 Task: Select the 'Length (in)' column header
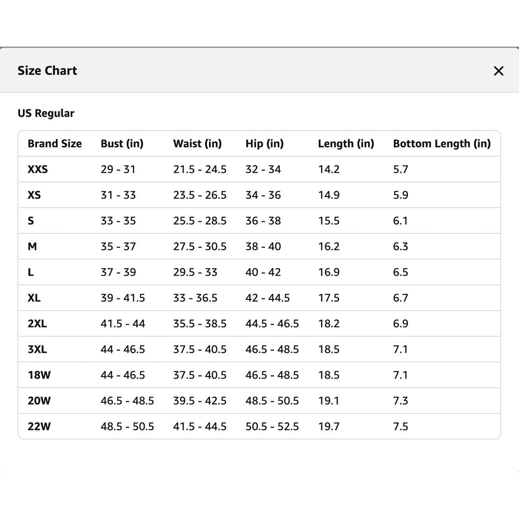[x=346, y=143]
